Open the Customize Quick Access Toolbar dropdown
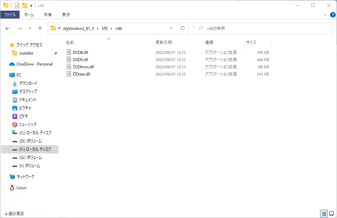 click(31, 5)
